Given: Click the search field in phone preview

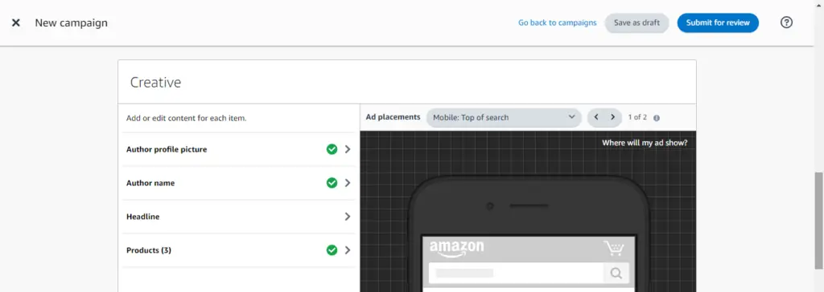Looking at the screenshot, I should 517,273.
